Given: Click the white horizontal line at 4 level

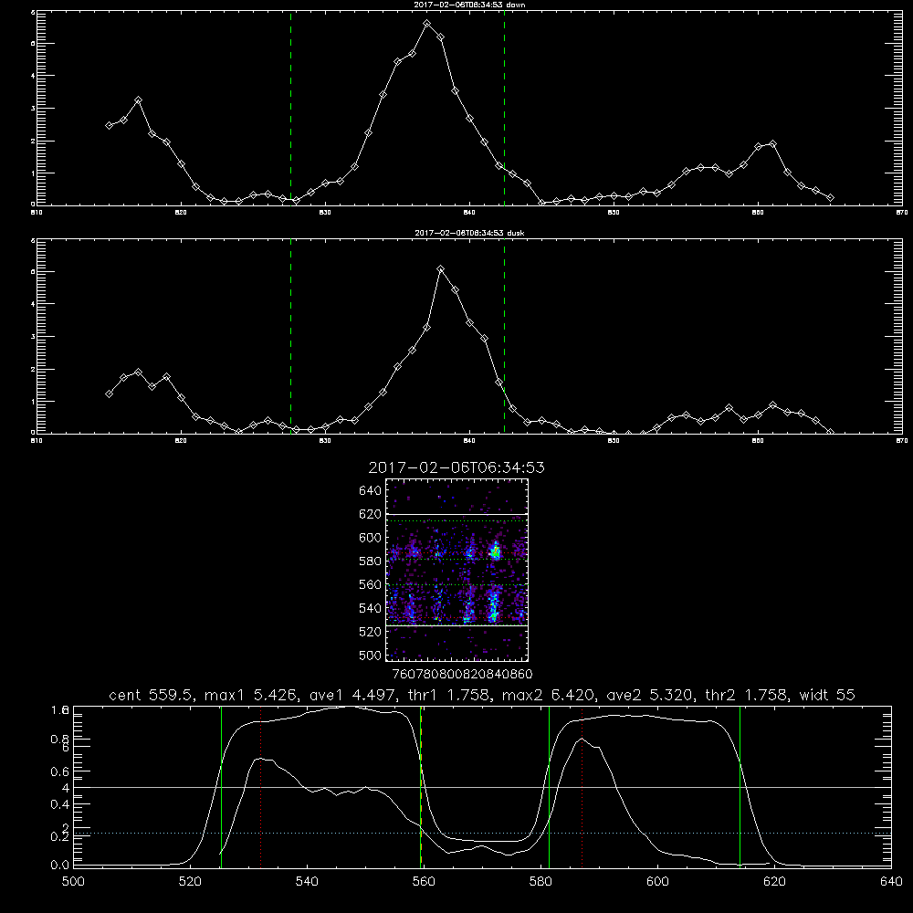Looking at the screenshot, I should (x=482, y=787).
